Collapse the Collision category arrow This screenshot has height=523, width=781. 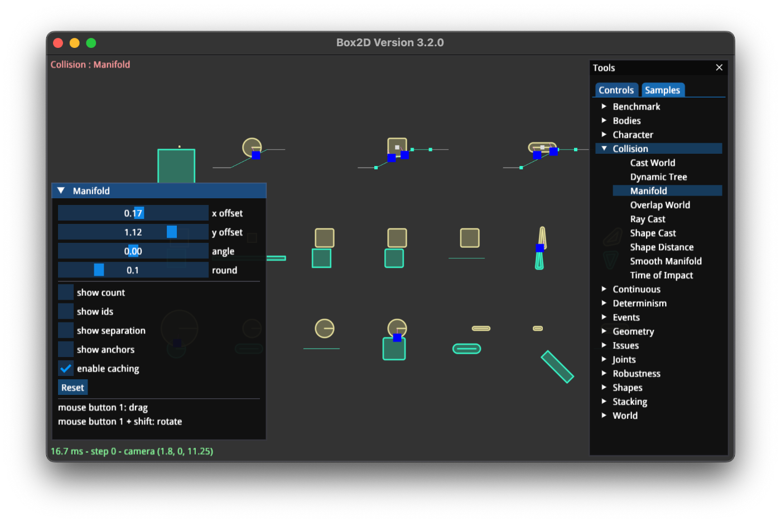(x=604, y=149)
